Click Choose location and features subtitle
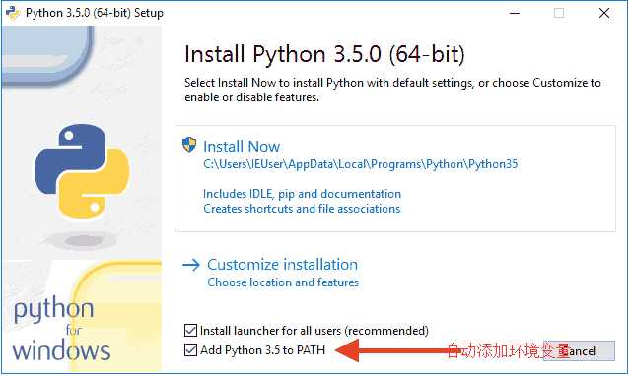The image size is (629, 376). point(283,282)
